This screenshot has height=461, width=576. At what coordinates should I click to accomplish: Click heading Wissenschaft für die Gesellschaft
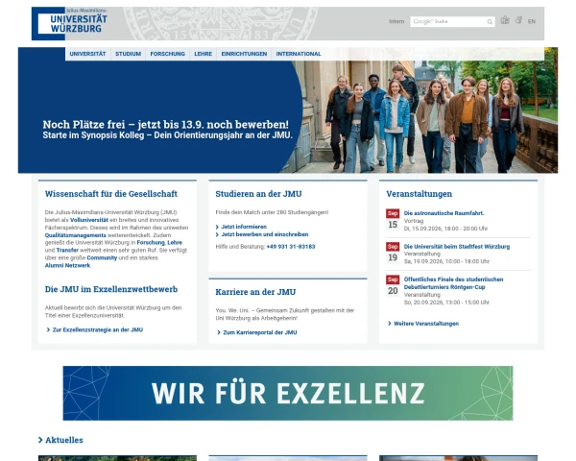click(x=111, y=194)
